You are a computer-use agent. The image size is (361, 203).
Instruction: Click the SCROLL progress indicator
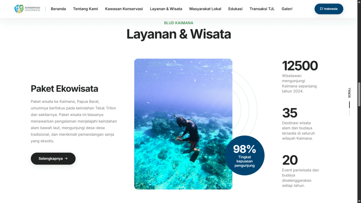click(x=349, y=101)
